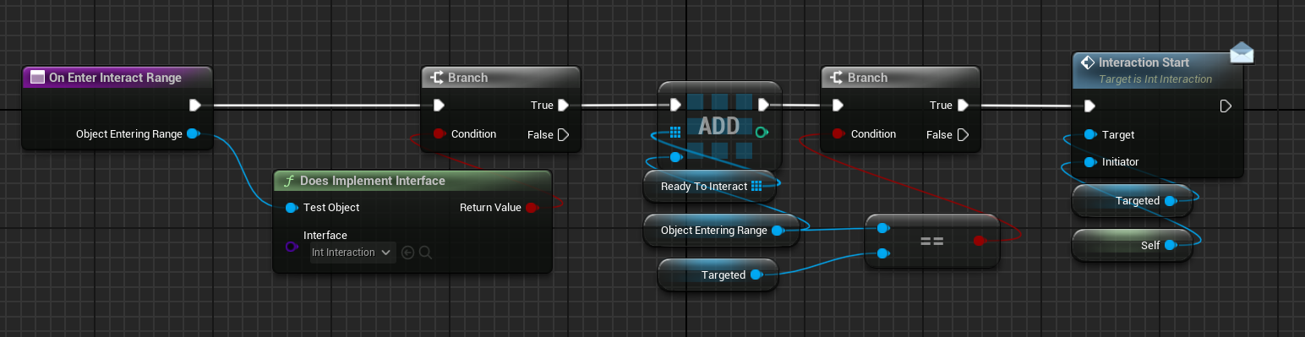Click exec input pin of Interaction Start
This screenshot has width=1305, height=337.
(x=1089, y=106)
